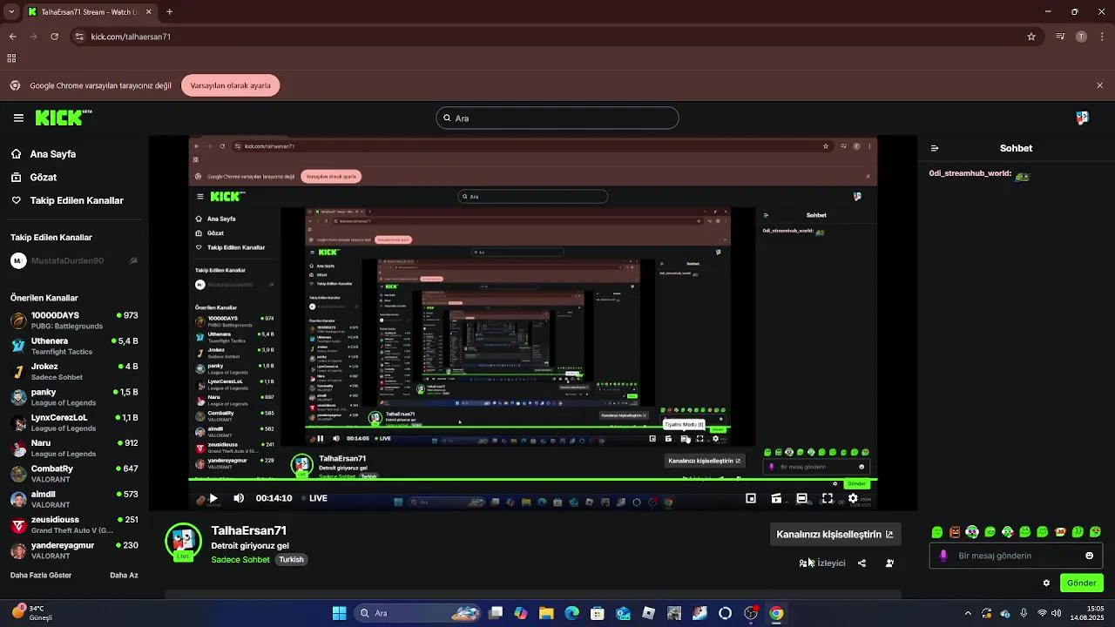Click yandereyagmur channel entry
The height and width of the screenshot is (627, 1115).
74,550
